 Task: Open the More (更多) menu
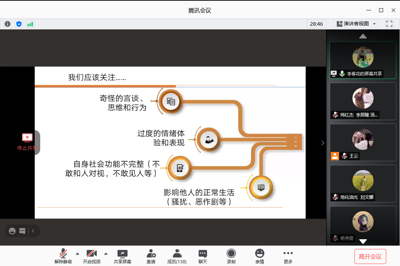[x=288, y=256]
